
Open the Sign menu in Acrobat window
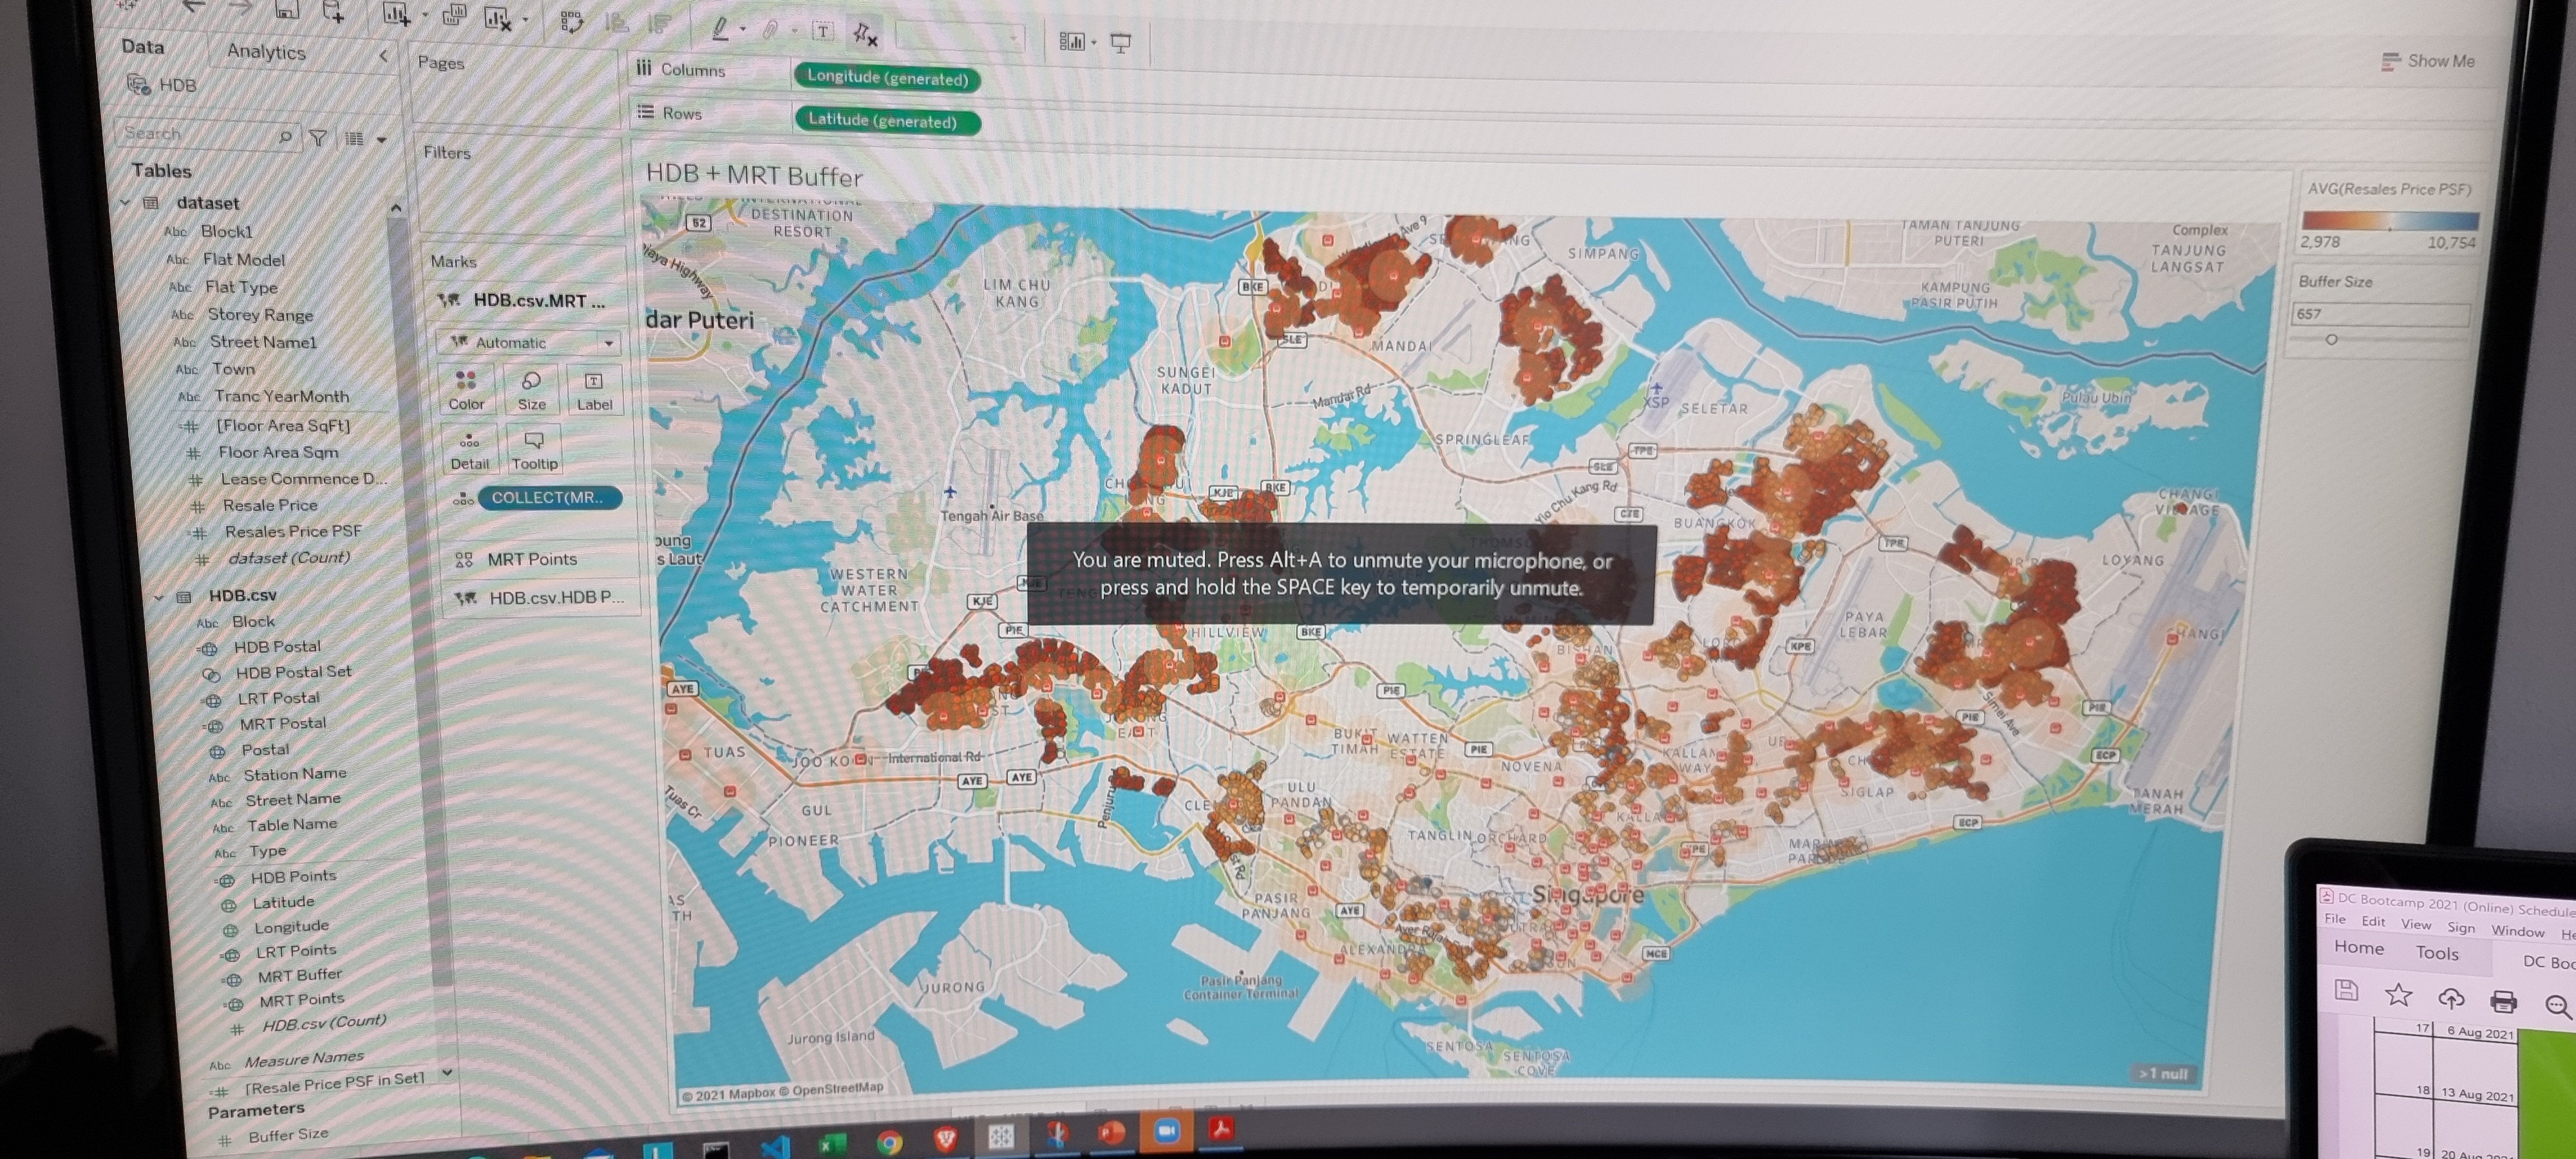point(2461,928)
